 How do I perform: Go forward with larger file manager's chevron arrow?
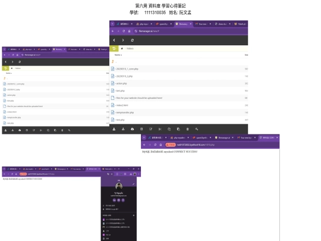click(123, 40)
